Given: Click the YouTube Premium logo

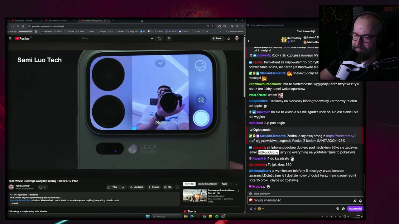Looking at the screenshot, I should pyautogui.click(x=22, y=39).
